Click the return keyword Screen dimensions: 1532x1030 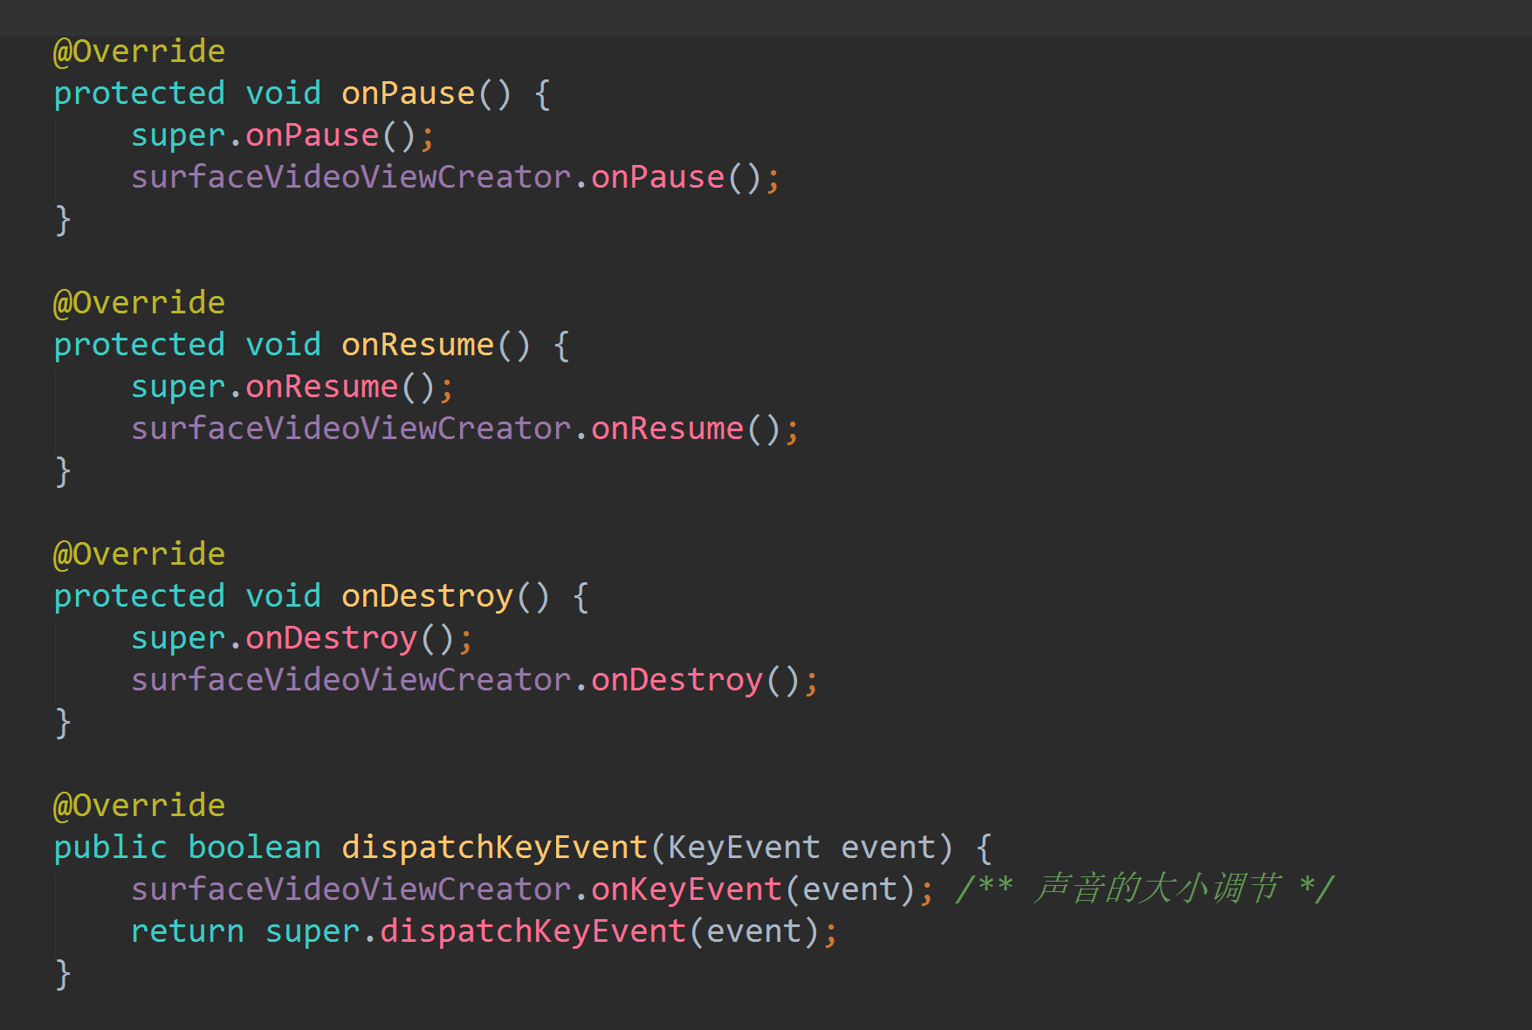(187, 931)
